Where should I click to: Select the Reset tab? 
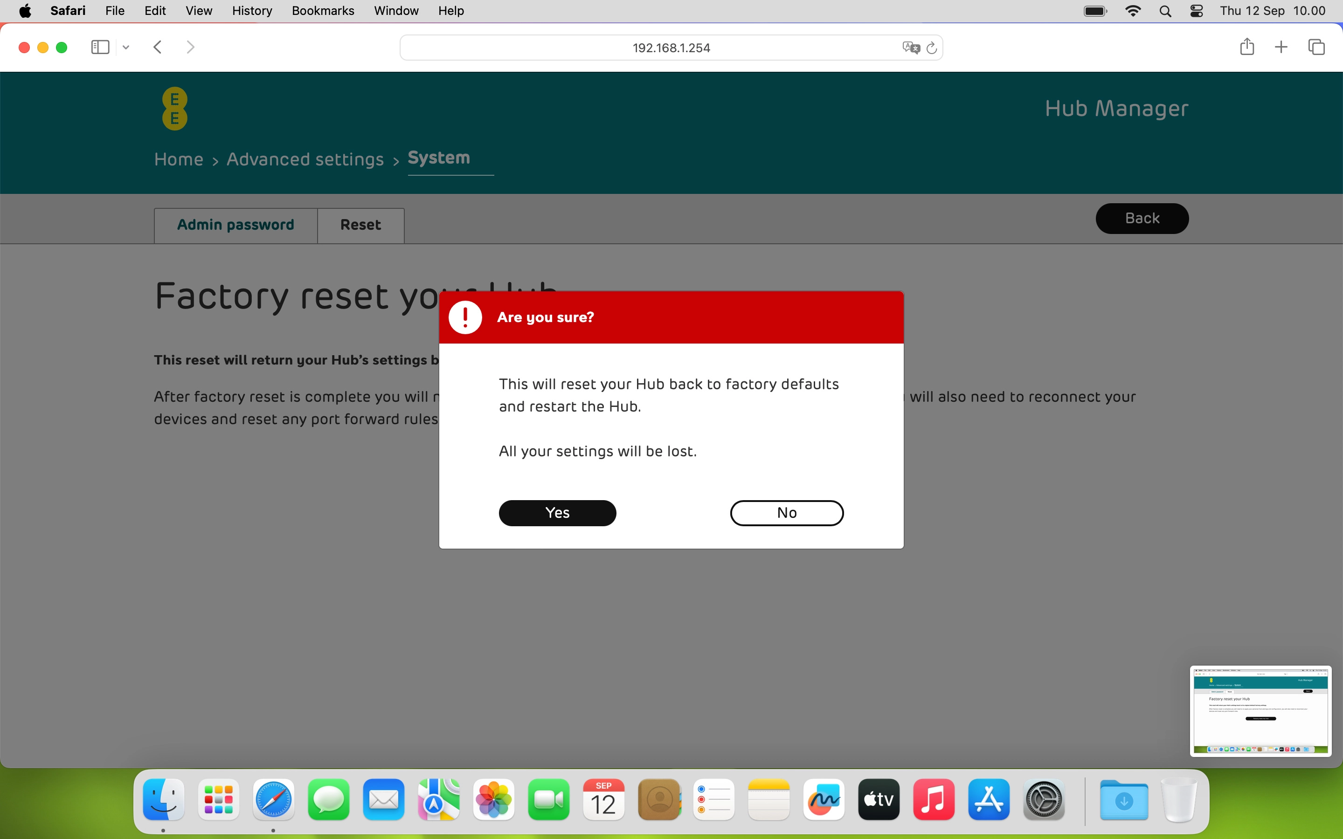[360, 225]
